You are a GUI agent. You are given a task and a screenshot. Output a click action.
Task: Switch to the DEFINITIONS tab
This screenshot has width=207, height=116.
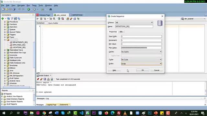(x=77, y=15)
